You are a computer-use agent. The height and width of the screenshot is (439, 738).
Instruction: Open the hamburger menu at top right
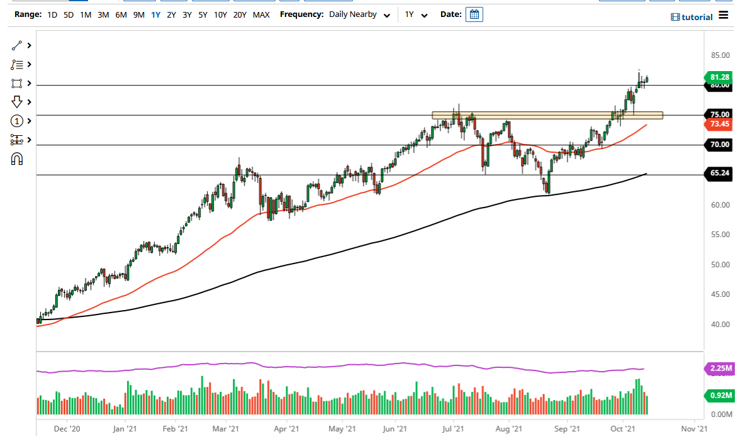[x=723, y=16]
